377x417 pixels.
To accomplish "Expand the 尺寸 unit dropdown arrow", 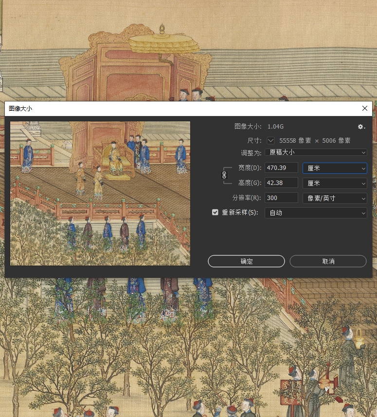I will [x=270, y=140].
